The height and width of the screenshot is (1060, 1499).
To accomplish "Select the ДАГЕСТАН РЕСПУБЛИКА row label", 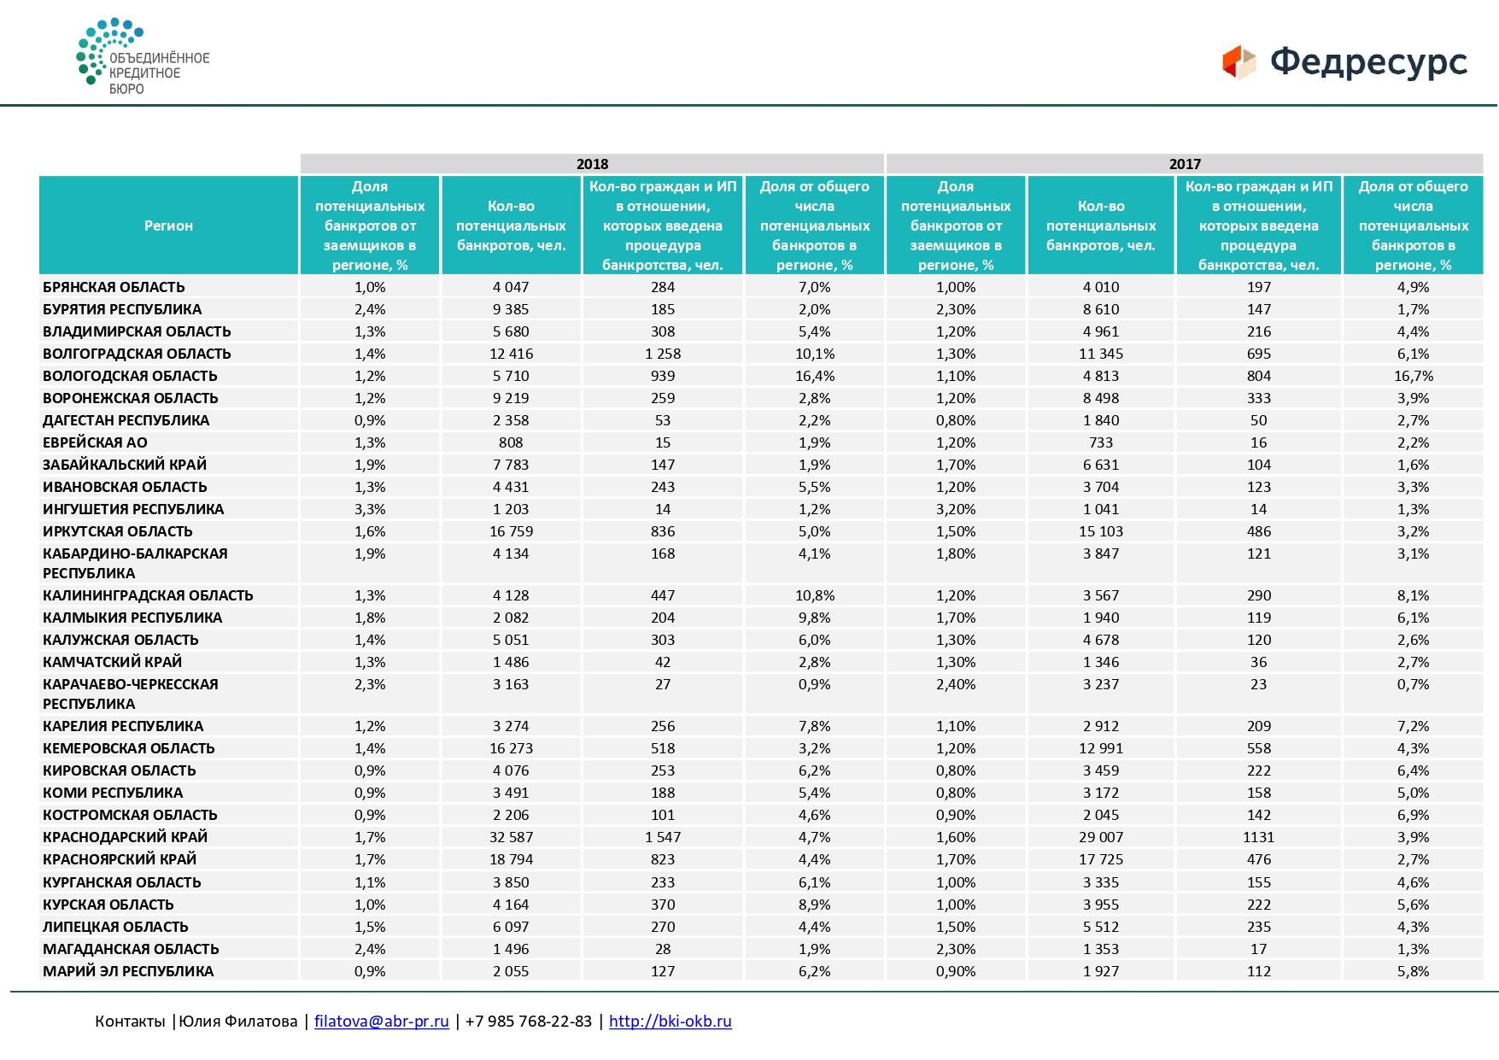I will (126, 420).
